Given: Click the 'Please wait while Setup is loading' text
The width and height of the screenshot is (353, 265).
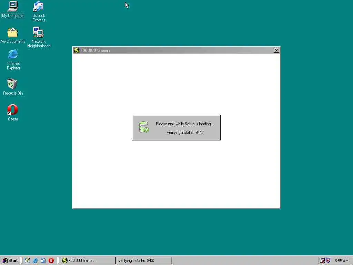Looking at the screenshot, I should 185,124.
